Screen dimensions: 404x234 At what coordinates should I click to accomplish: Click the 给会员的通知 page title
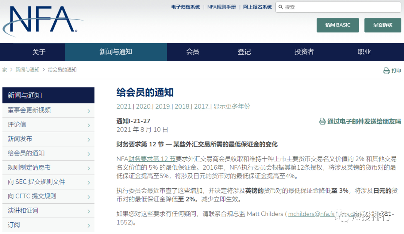[x=145, y=92]
